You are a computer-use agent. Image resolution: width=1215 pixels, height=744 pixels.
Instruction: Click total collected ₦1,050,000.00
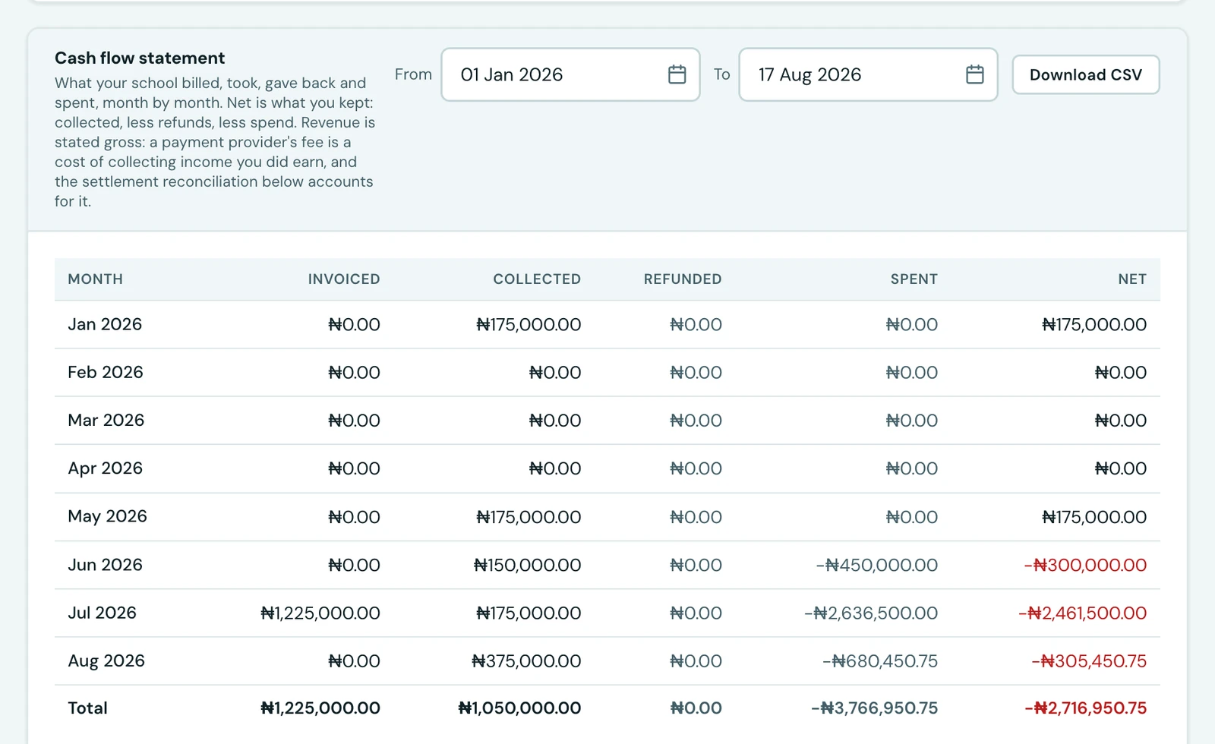tap(519, 708)
